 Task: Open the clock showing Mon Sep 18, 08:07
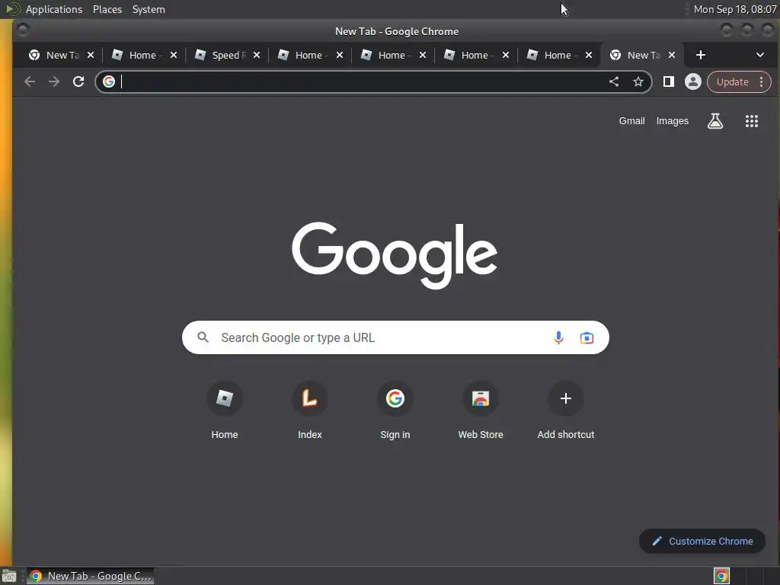point(735,9)
